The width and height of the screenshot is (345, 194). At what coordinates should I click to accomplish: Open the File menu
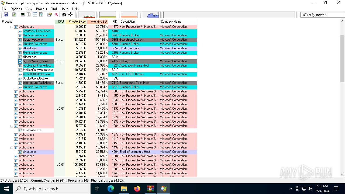[4, 9]
